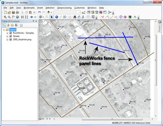Undo the last action

pyautogui.click(x=40, y=12)
